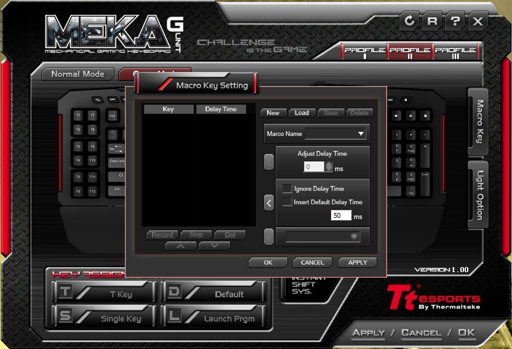The height and width of the screenshot is (349, 512).
Task: Click the numpad Enter key
Action: pyautogui.click(x=425, y=183)
